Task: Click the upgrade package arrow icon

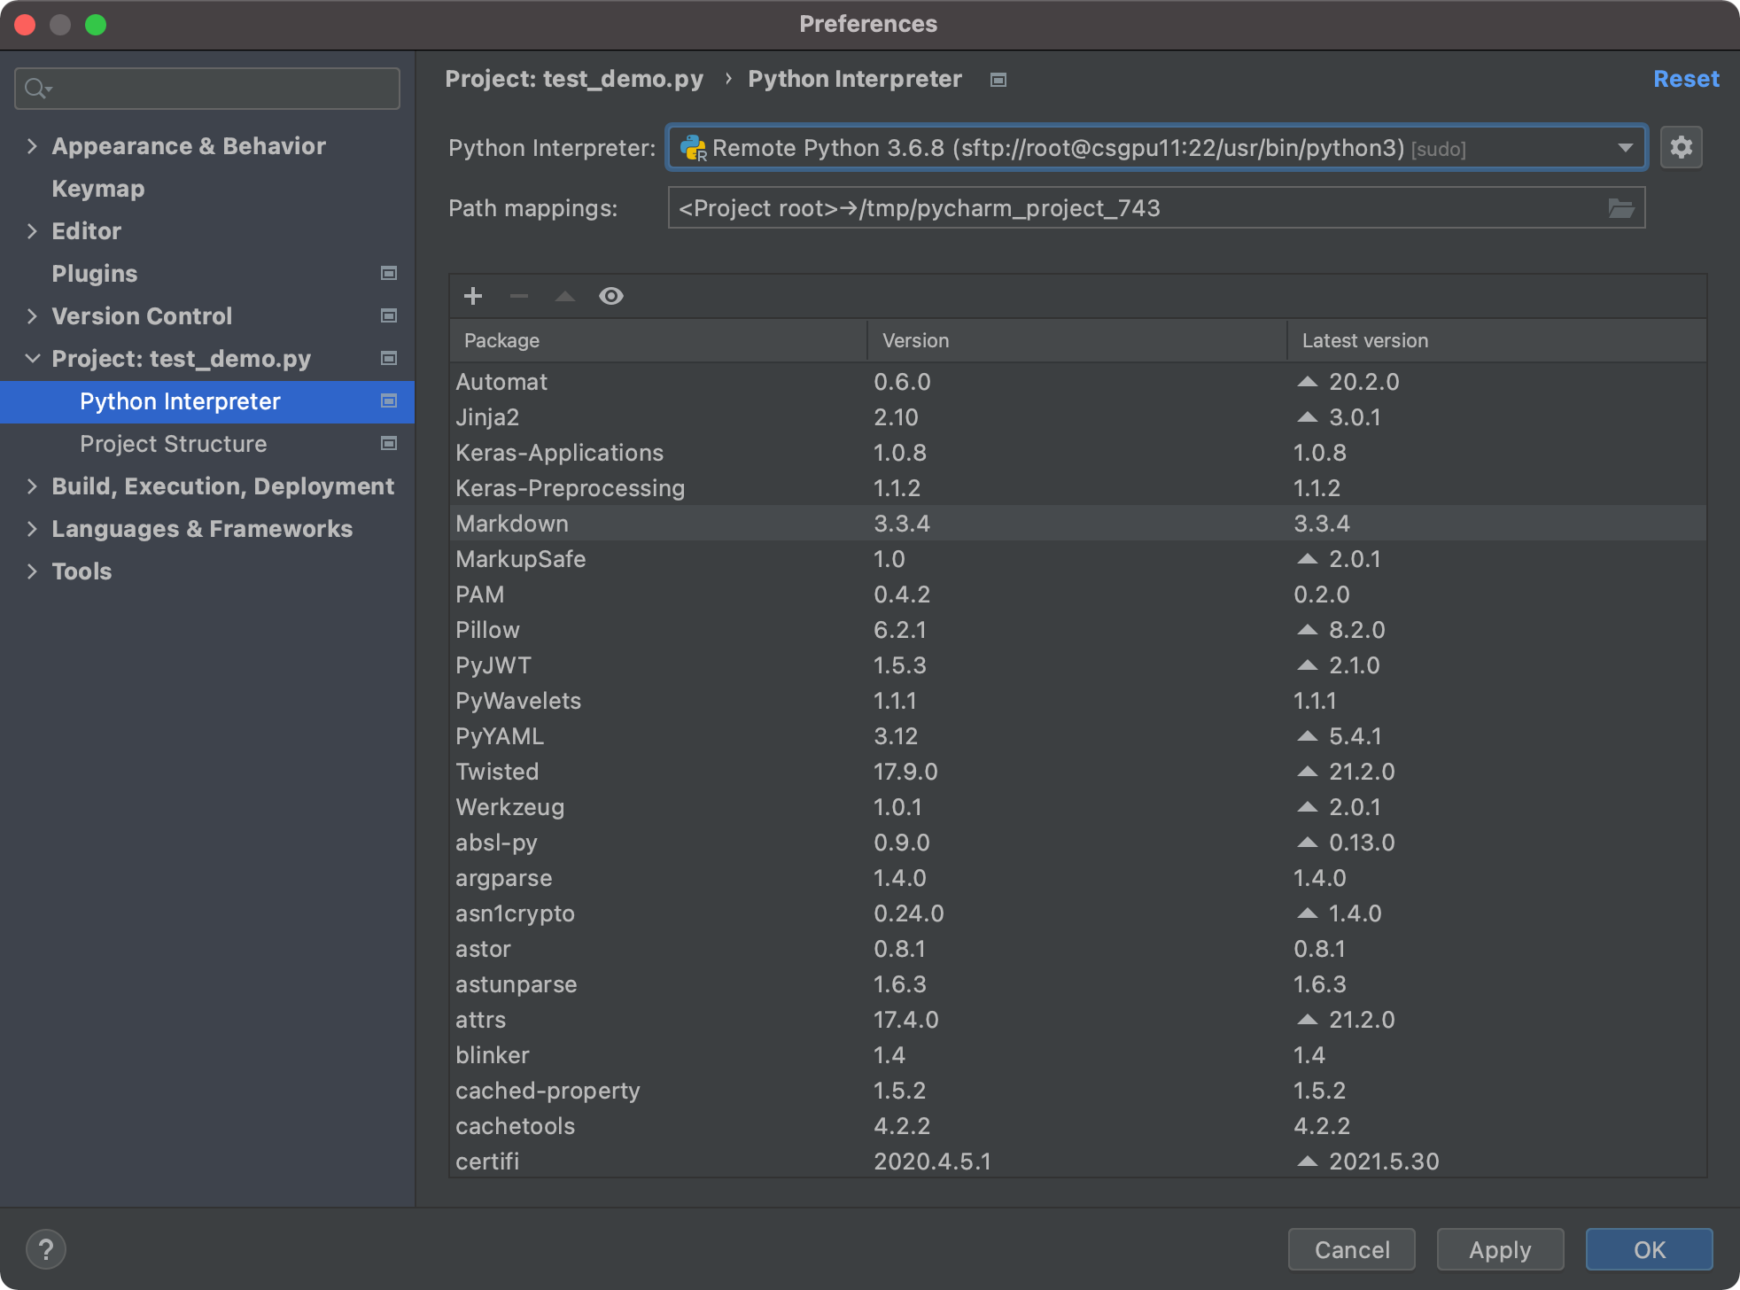Action: [x=565, y=296]
